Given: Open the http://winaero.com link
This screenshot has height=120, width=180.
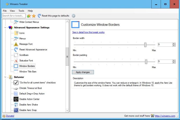Looking at the screenshot, I should [165, 116].
